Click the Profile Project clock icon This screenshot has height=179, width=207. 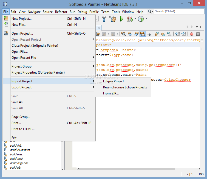point(141,19)
